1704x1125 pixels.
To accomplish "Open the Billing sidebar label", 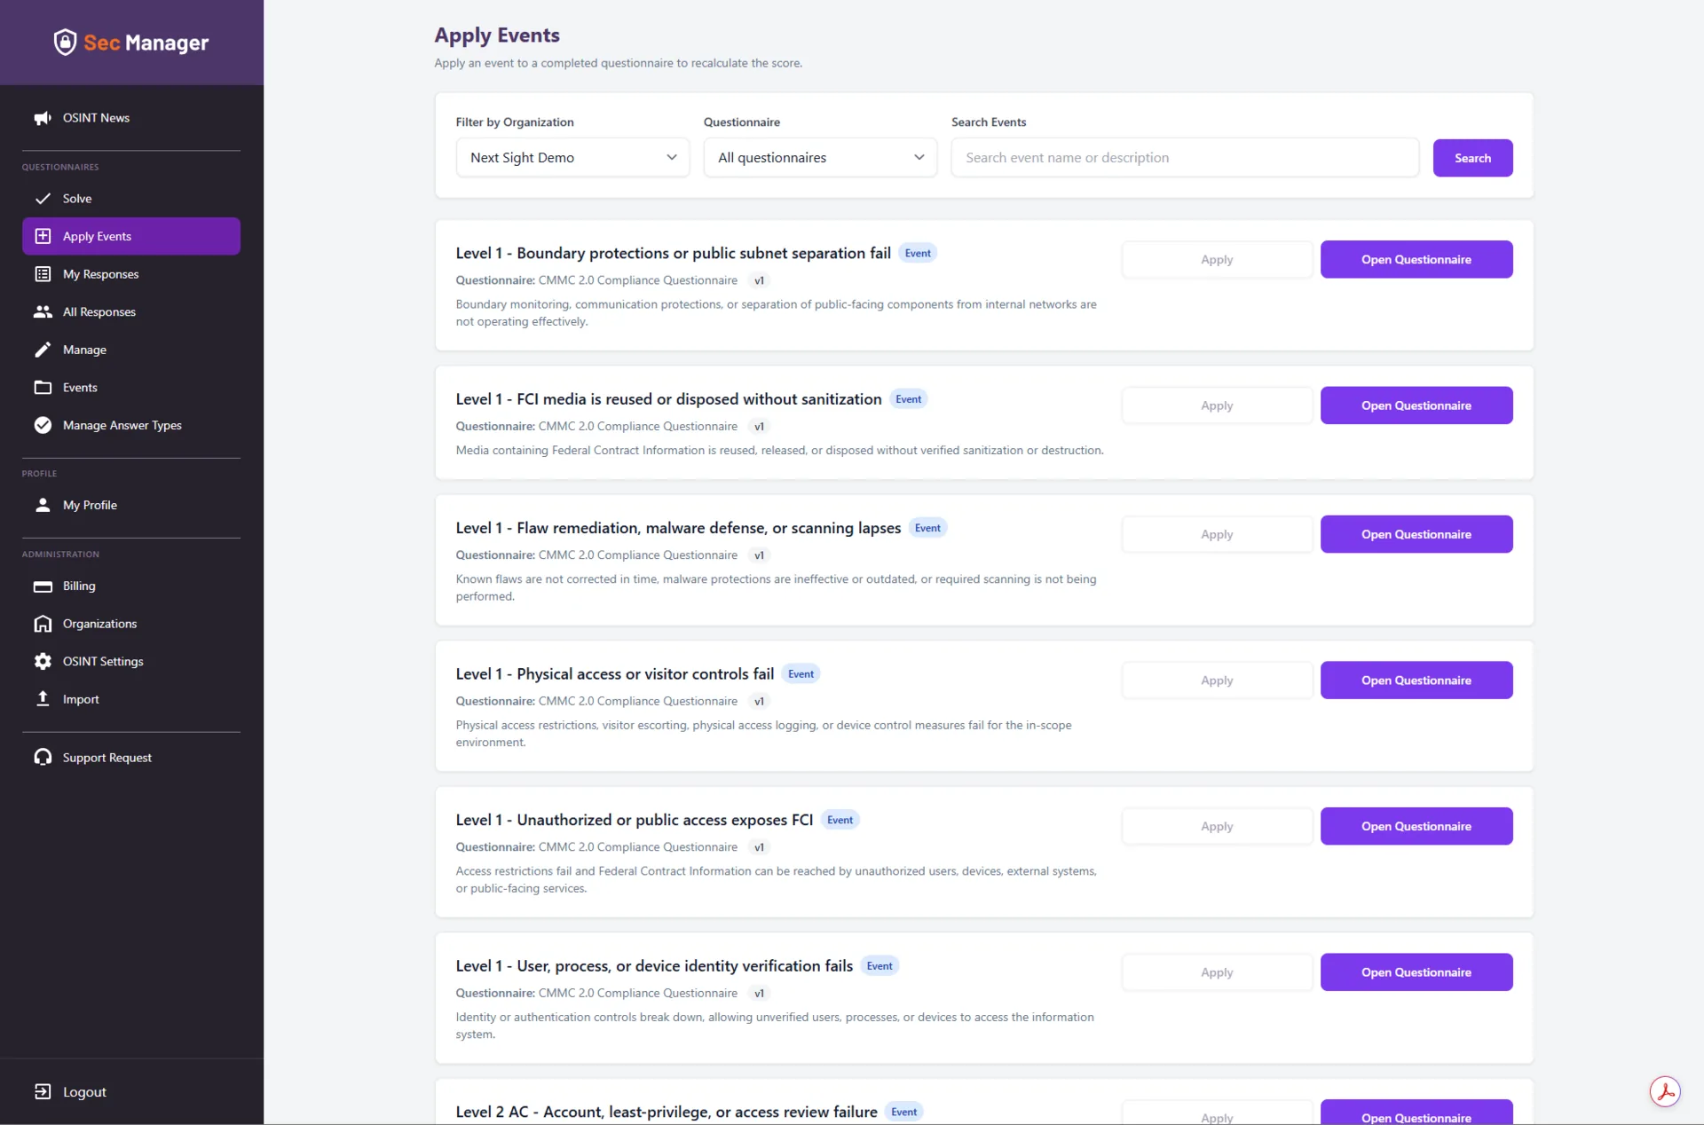I will (79, 586).
